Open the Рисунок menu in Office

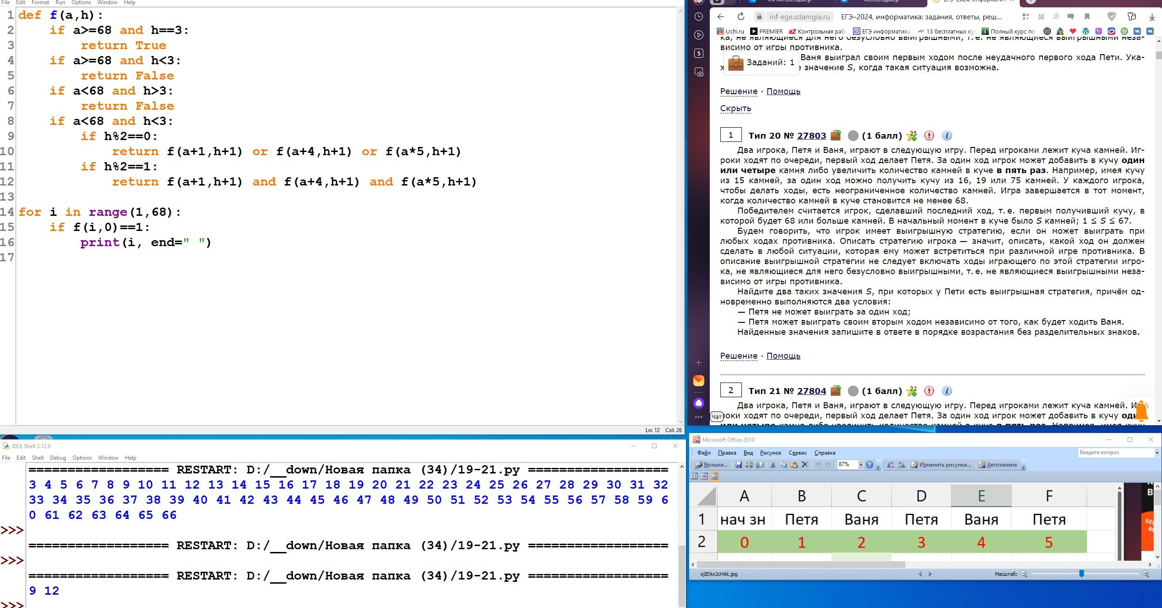tap(770, 453)
